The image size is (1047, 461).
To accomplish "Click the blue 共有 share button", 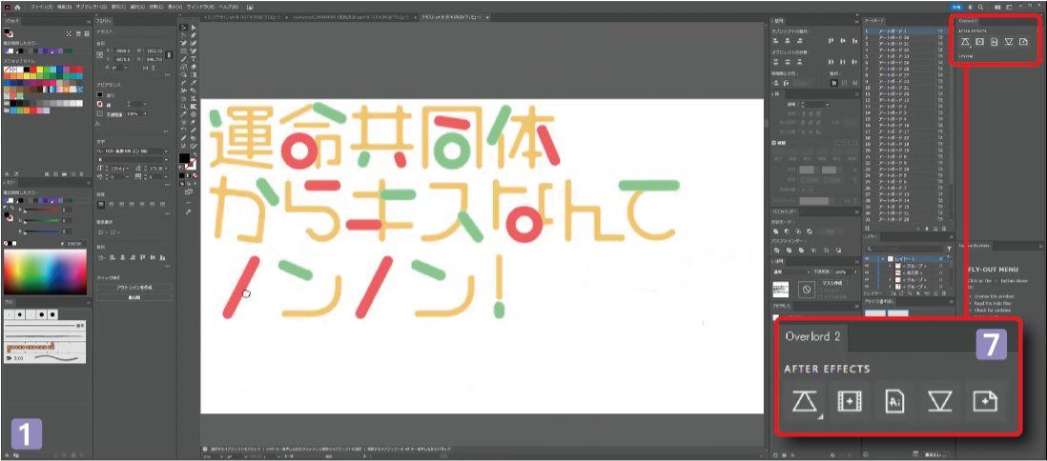I will 956,7.
